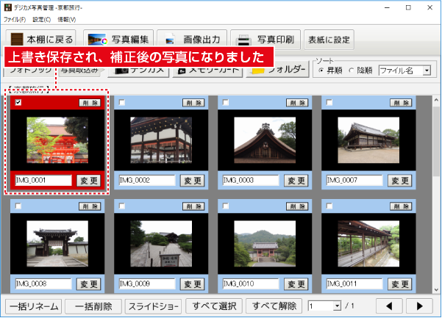The height and width of the screenshot is (318, 442).
Task: Delete photo IMG_0002 with 削除
Action: click(x=193, y=103)
